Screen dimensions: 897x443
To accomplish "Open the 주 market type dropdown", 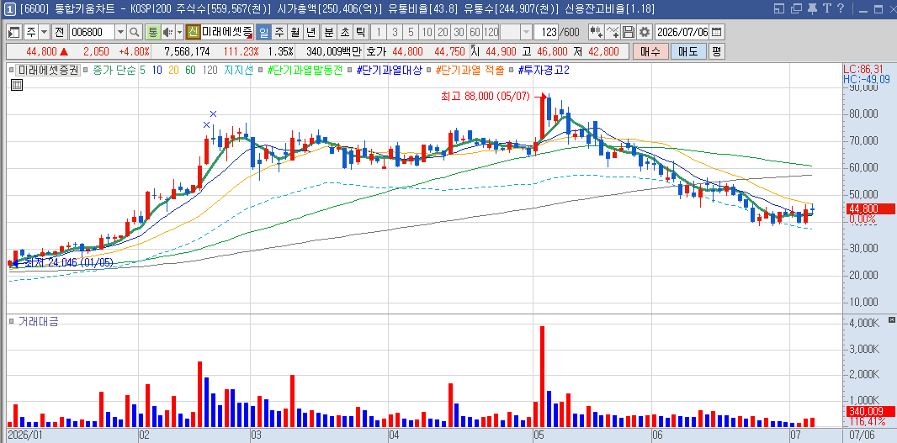I will click(x=44, y=32).
